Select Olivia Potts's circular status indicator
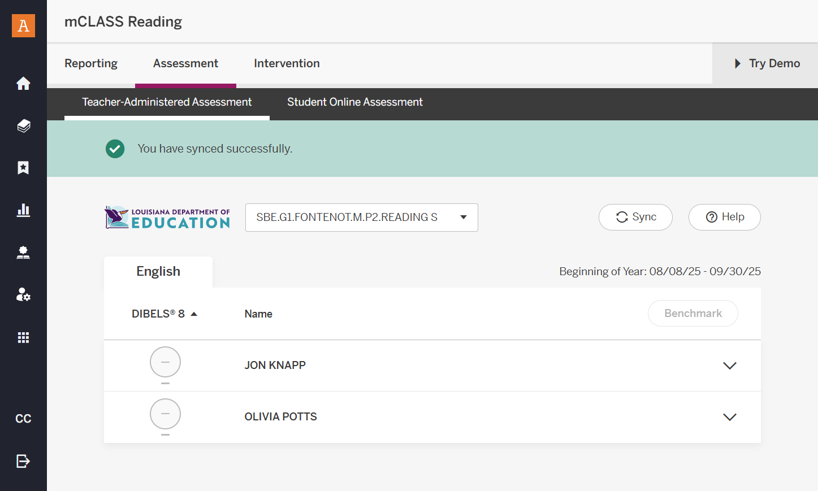This screenshot has height=491, width=818. tap(165, 414)
